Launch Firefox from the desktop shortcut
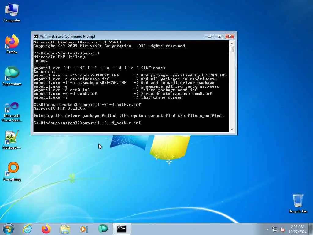 point(12,44)
